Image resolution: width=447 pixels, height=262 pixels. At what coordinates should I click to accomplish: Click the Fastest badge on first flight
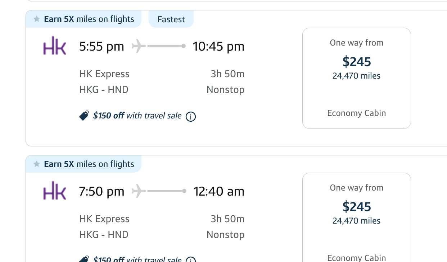[171, 19]
